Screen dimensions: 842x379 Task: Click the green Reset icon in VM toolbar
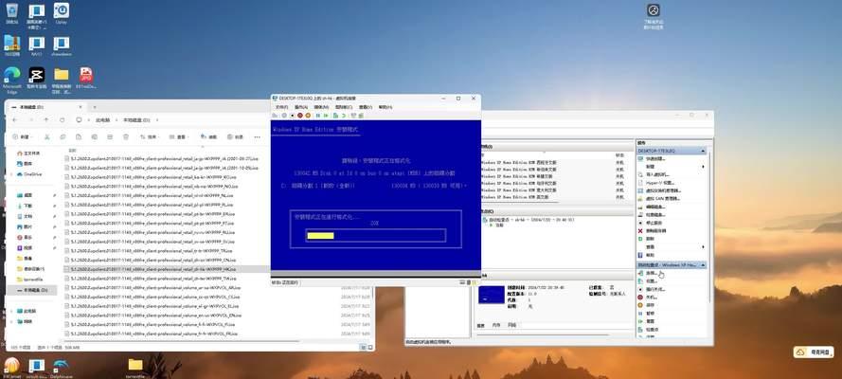[326, 116]
